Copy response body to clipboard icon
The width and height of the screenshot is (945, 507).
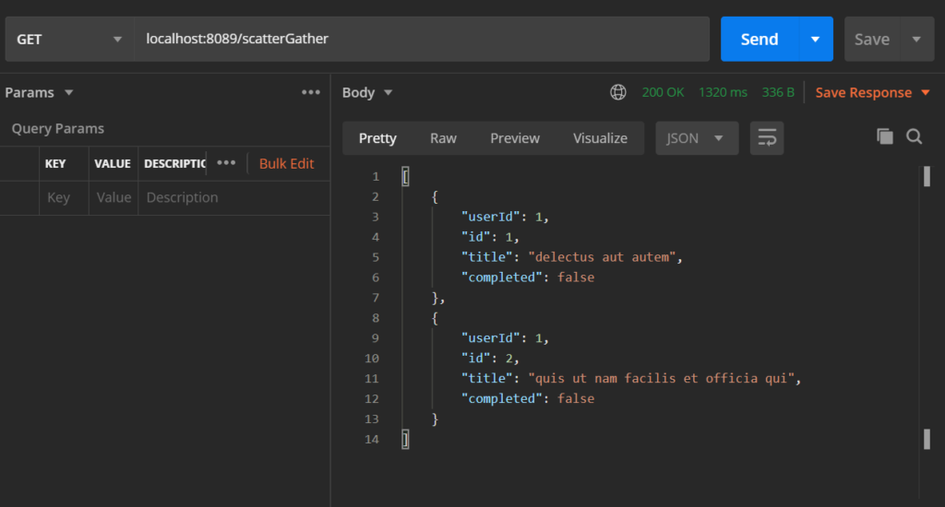885,136
